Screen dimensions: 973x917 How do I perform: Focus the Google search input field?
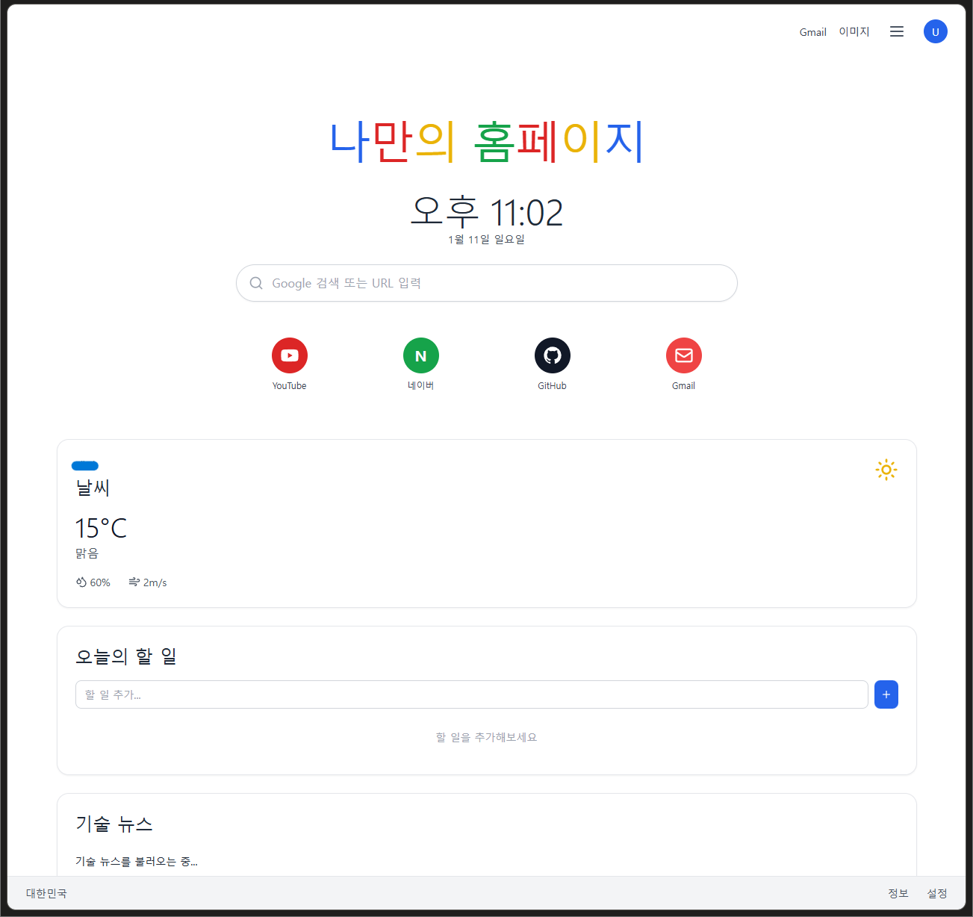coord(487,283)
